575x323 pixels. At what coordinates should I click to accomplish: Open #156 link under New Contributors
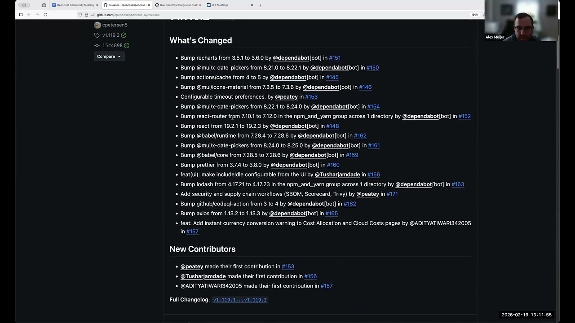click(310, 276)
